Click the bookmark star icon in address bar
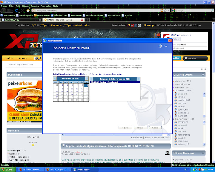 click(x=165, y=10)
